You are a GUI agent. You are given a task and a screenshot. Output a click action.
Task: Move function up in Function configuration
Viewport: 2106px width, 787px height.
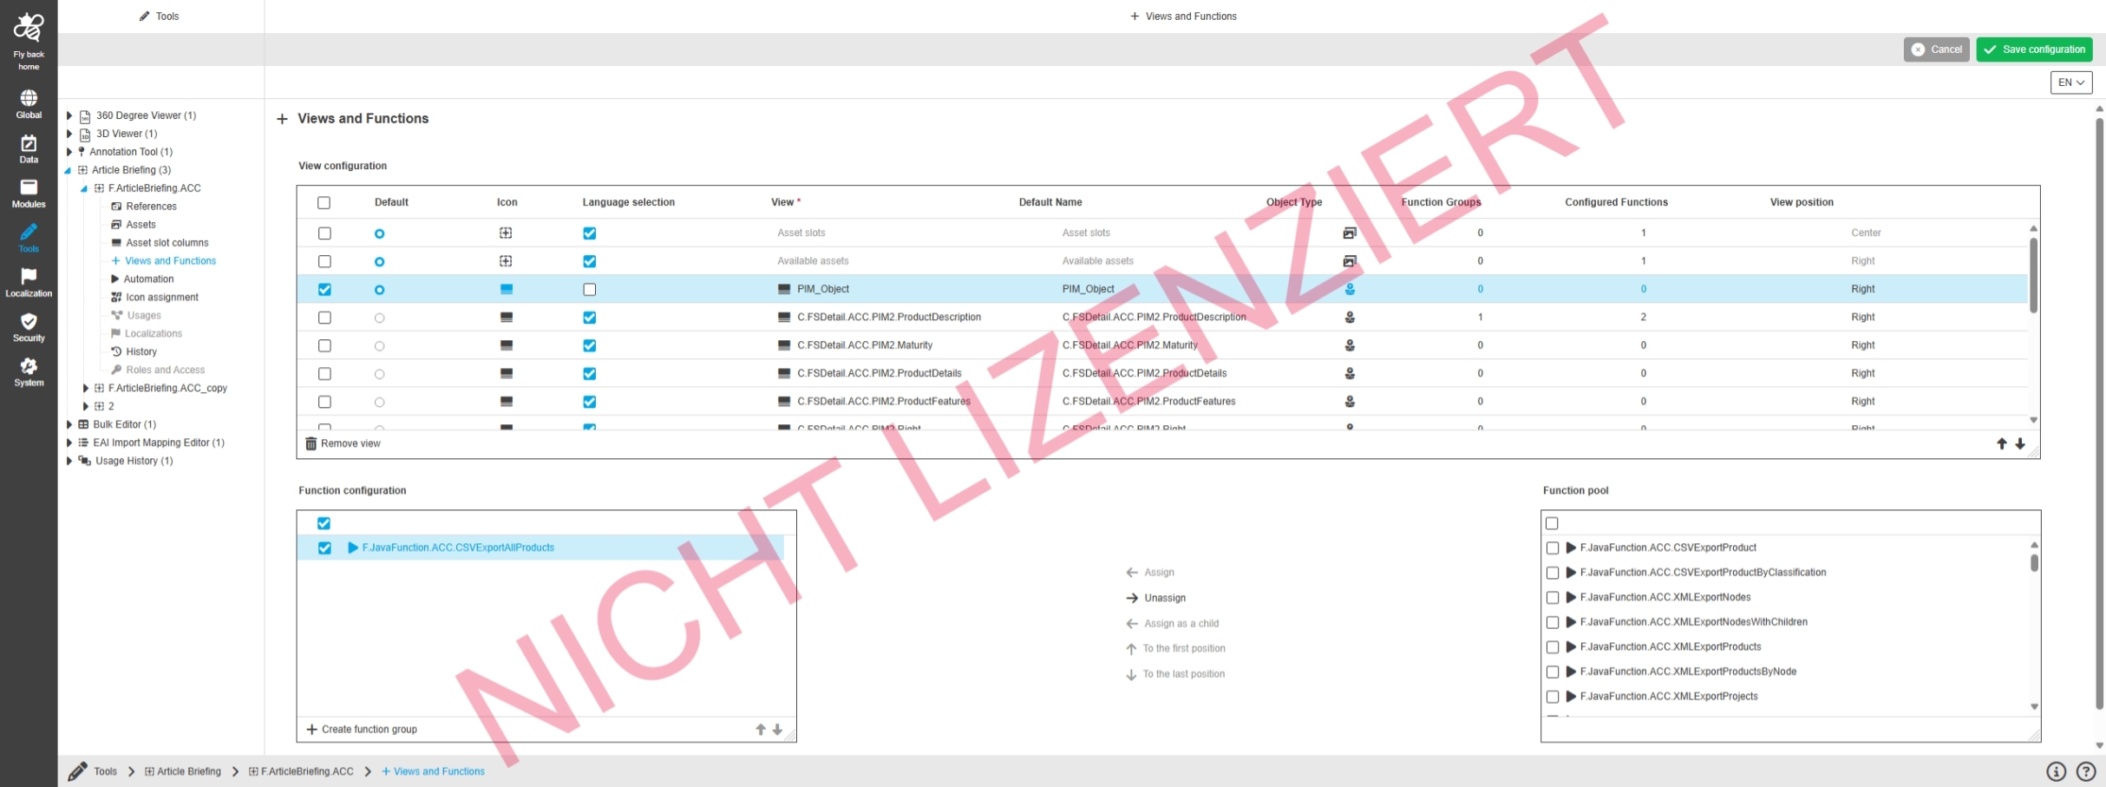[x=761, y=730]
